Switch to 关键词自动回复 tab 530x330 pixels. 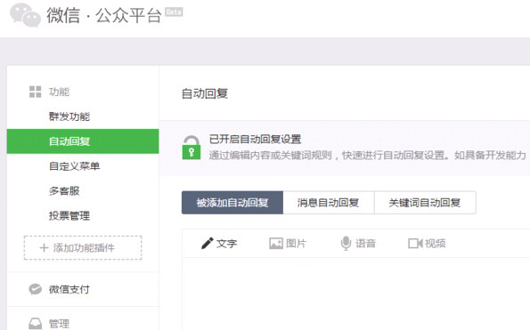pos(425,203)
